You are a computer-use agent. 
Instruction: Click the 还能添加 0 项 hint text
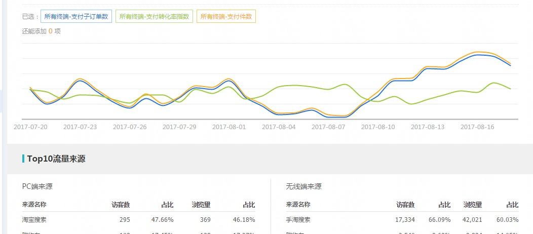click(42, 31)
